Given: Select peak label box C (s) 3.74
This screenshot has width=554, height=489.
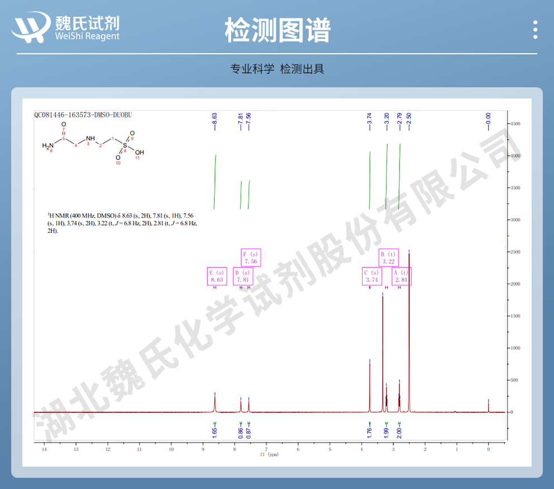Looking at the screenshot, I should click(x=372, y=276).
